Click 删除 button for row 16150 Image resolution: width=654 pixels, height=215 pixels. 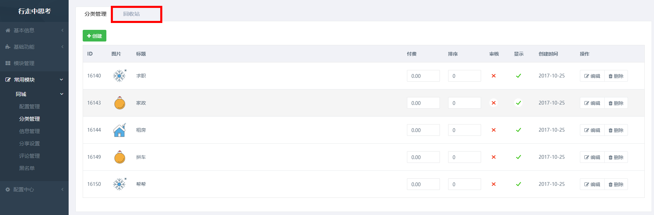tap(616, 184)
